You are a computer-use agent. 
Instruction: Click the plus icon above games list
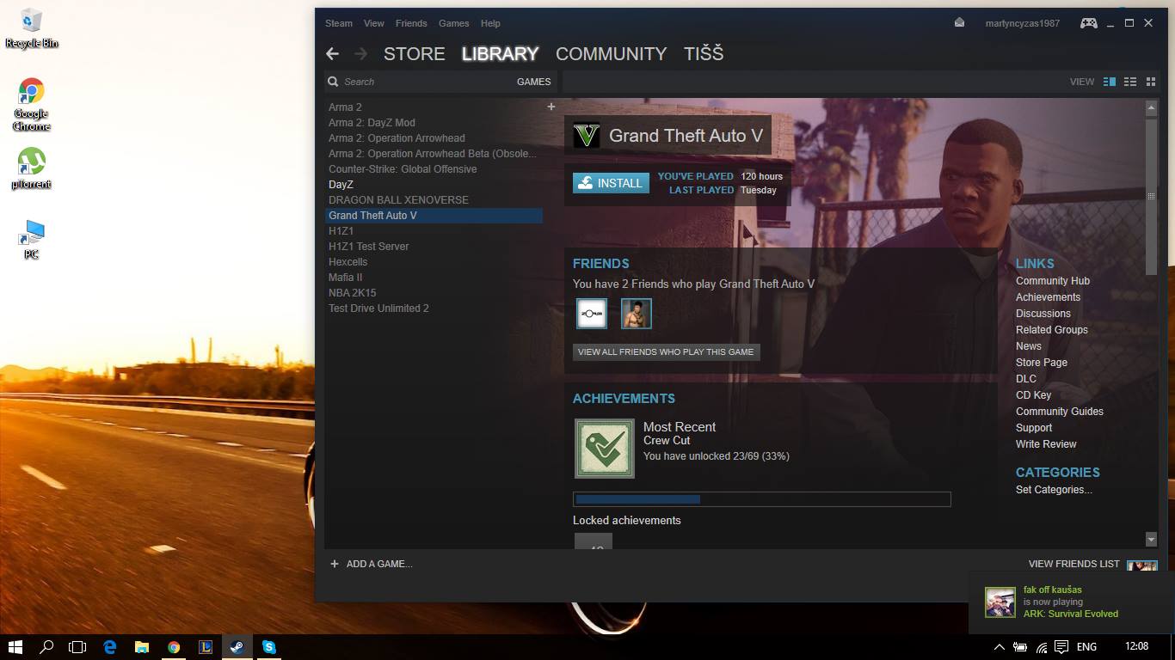pos(551,107)
